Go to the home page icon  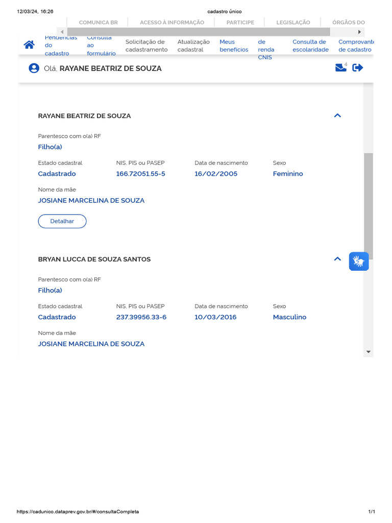coord(29,45)
